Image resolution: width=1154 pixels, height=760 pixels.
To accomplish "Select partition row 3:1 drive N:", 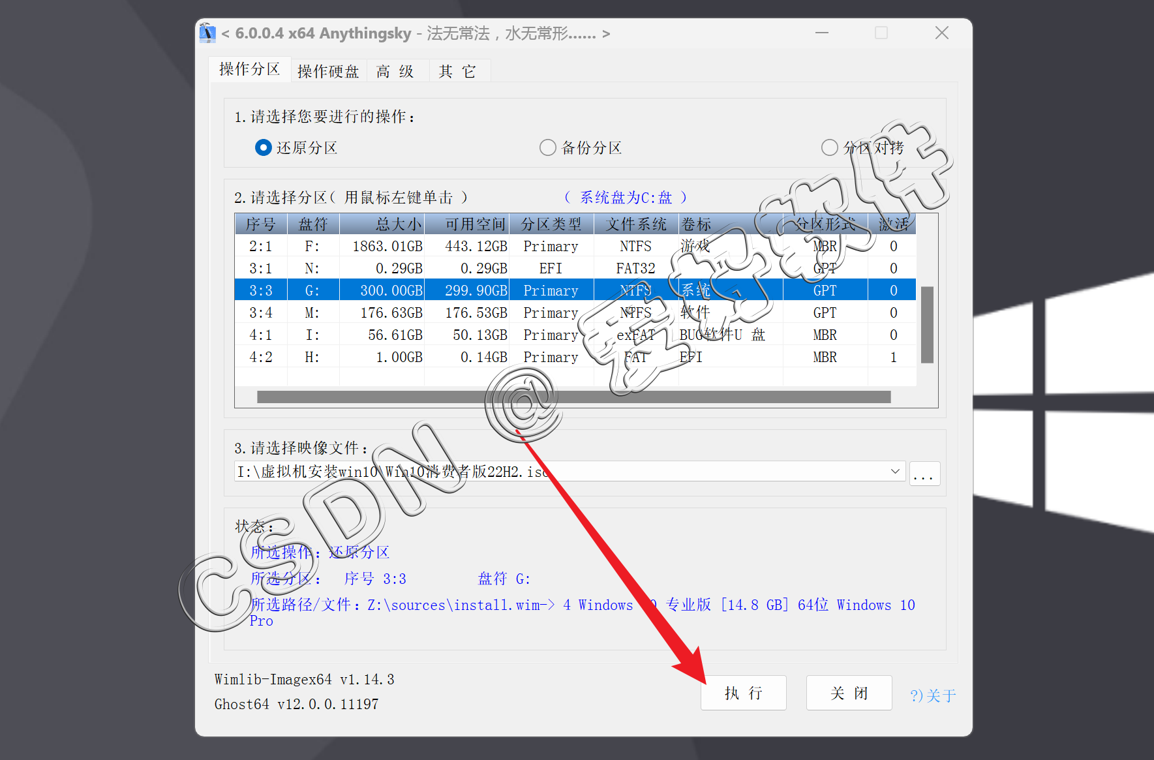I will (575, 269).
